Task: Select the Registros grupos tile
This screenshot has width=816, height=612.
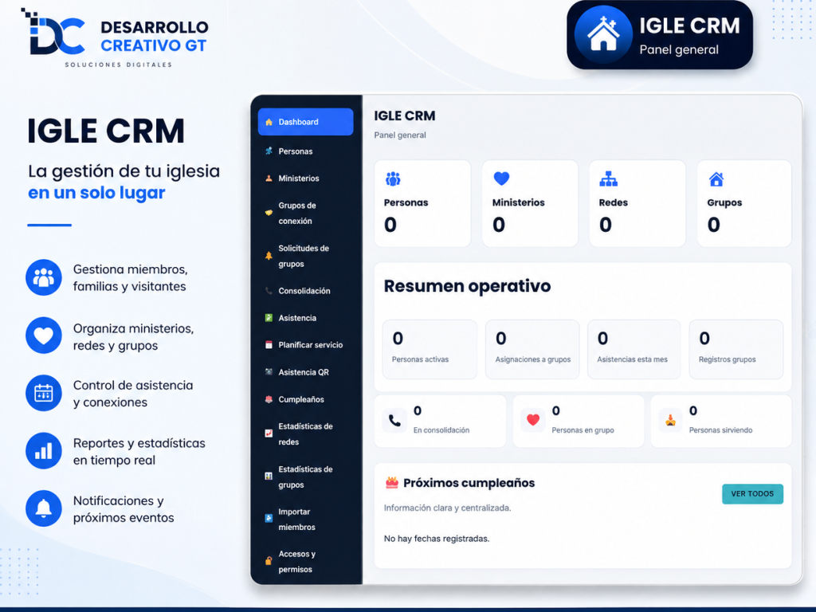Action: [736, 349]
